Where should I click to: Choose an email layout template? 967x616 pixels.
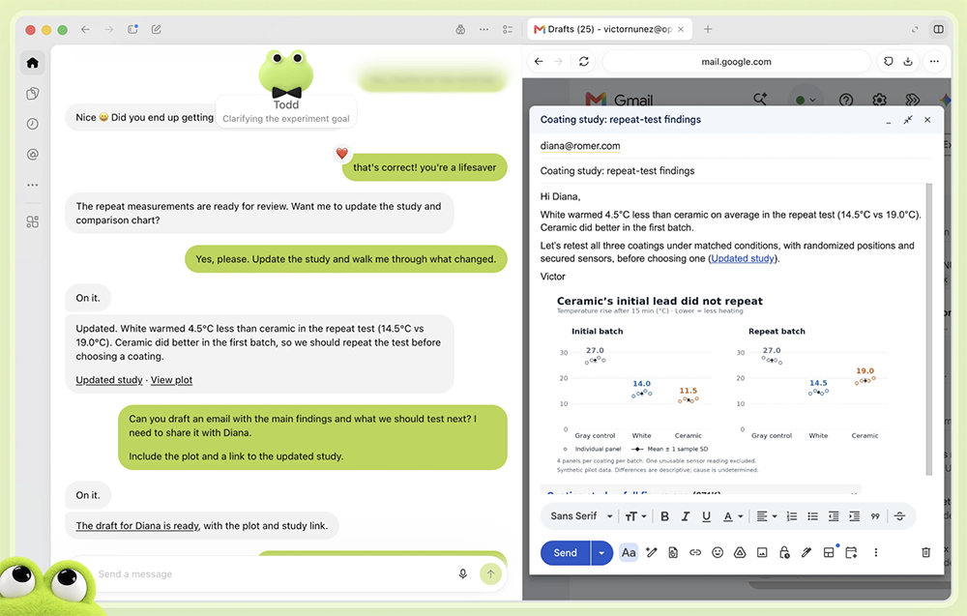pyautogui.click(x=830, y=552)
